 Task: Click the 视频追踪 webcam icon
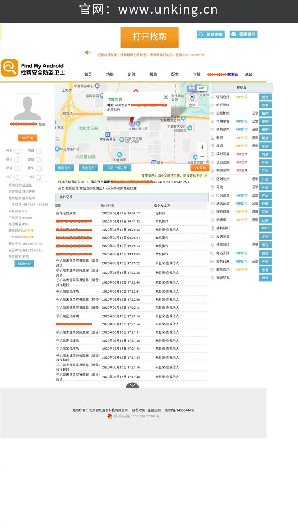coord(212,170)
